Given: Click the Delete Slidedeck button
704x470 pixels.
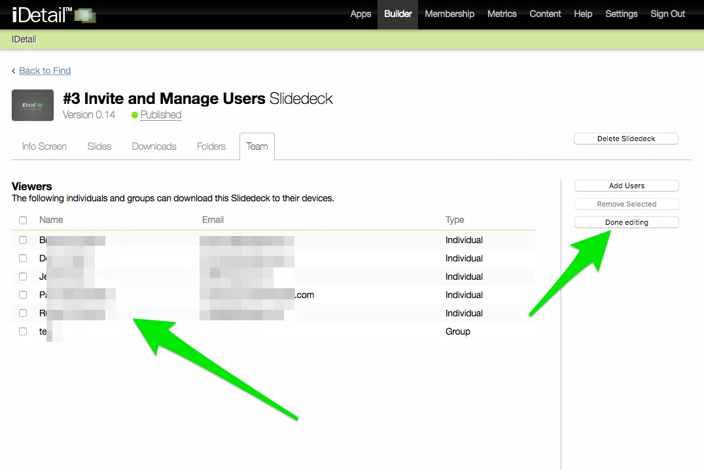Looking at the screenshot, I should tap(626, 139).
